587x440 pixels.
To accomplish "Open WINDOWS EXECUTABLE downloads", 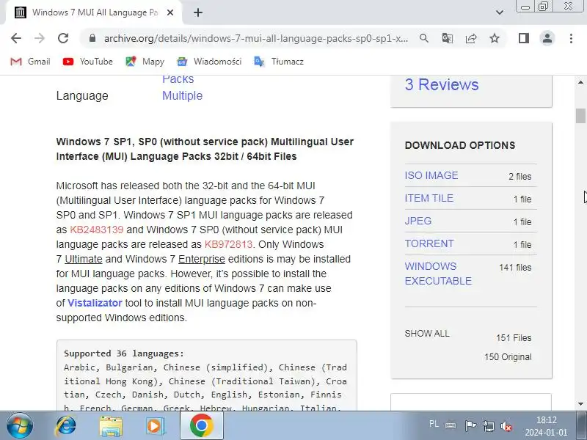I will (438, 274).
